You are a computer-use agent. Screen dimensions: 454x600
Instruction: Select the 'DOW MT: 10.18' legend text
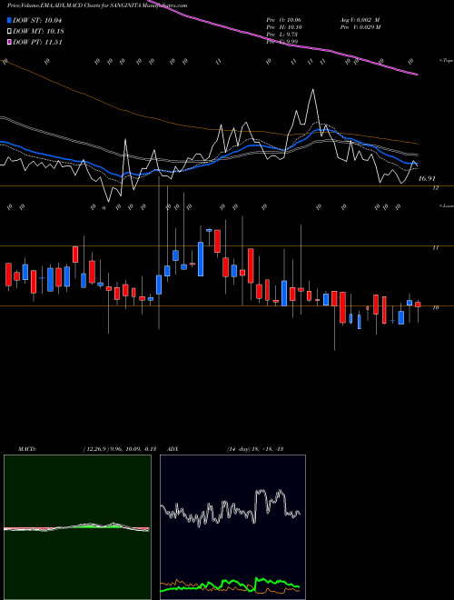tap(38, 31)
